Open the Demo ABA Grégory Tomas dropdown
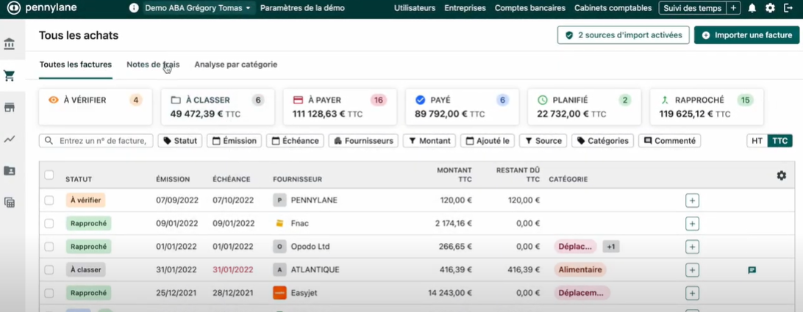 click(199, 8)
